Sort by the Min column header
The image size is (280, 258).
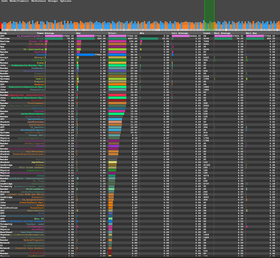tap(142, 33)
